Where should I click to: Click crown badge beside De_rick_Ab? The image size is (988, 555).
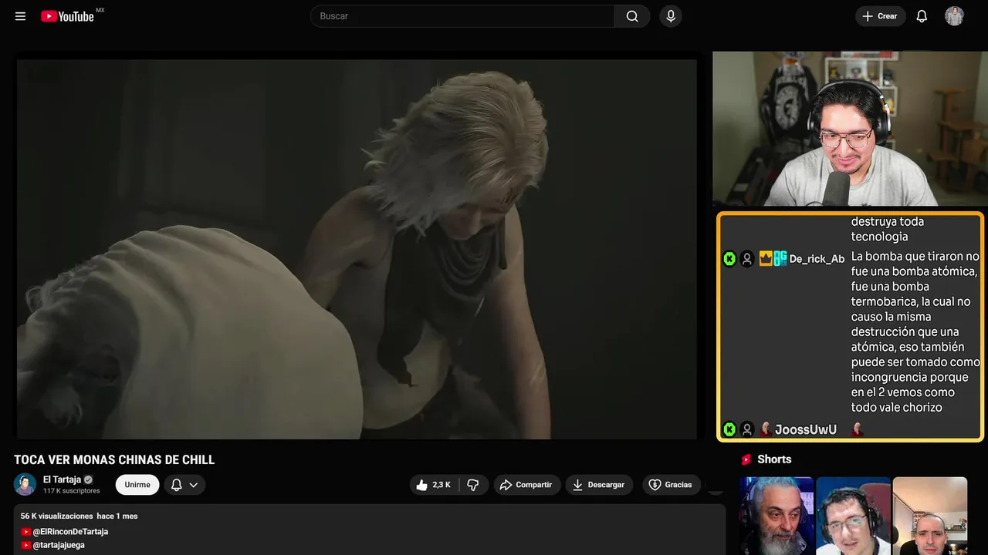point(766,259)
